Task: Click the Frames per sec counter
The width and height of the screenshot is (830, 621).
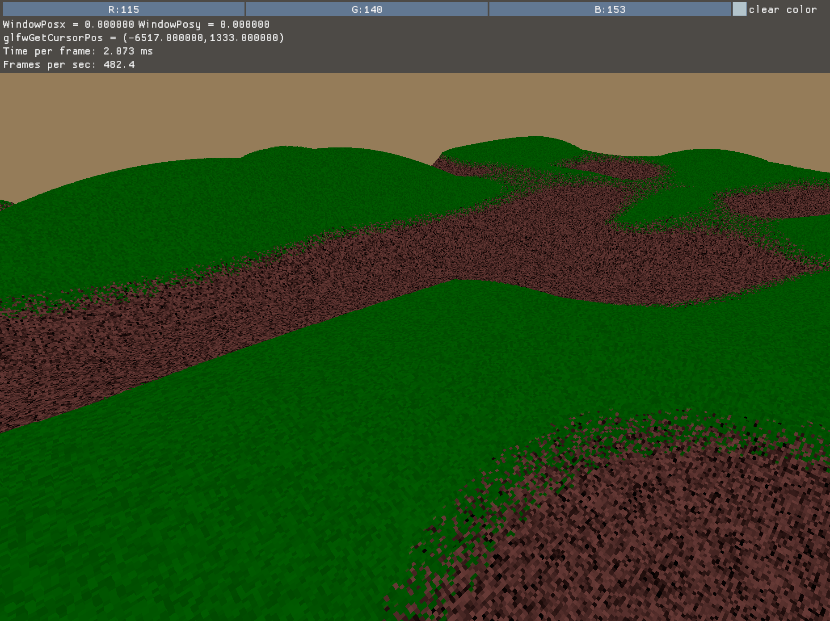Action: tap(69, 64)
